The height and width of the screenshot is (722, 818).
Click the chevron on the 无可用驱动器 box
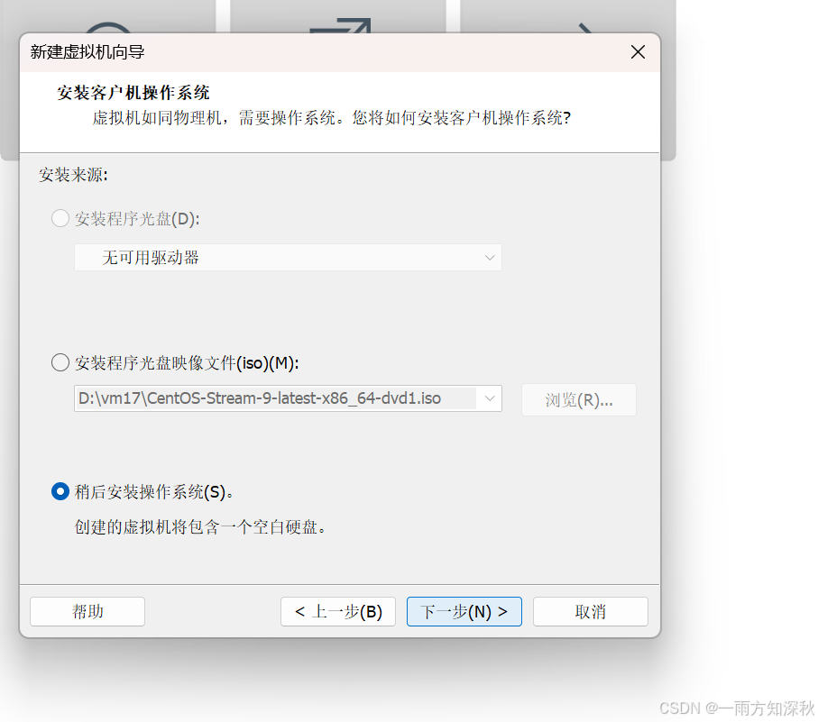(x=490, y=258)
